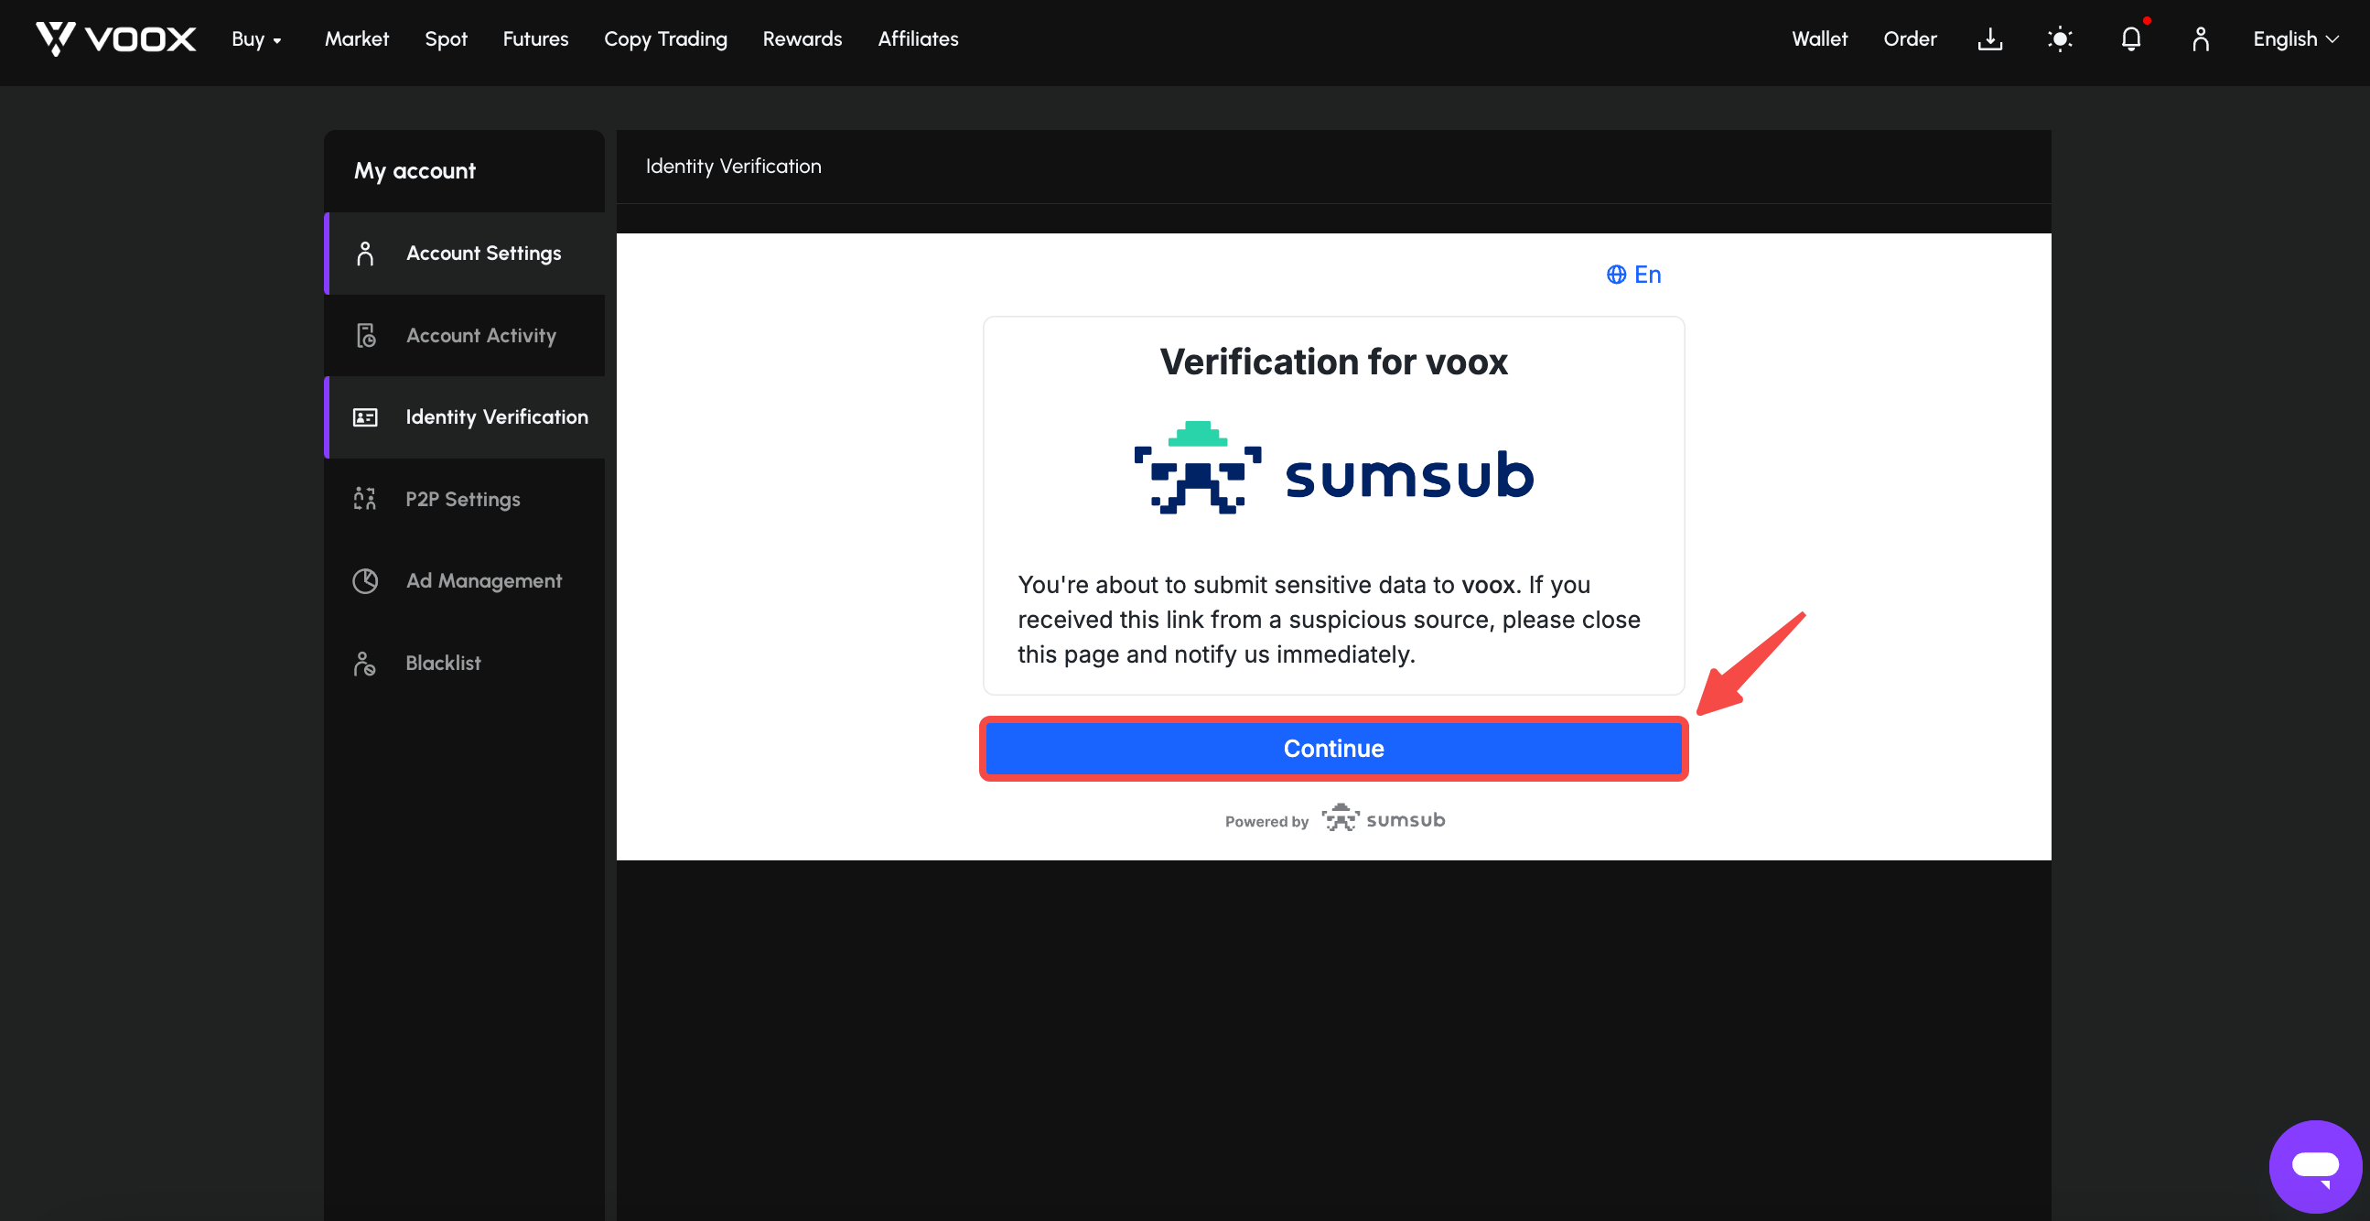Screen dimensions: 2370x1221
Task: Open the English language dropdown
Action: (x=2295, y=38)
